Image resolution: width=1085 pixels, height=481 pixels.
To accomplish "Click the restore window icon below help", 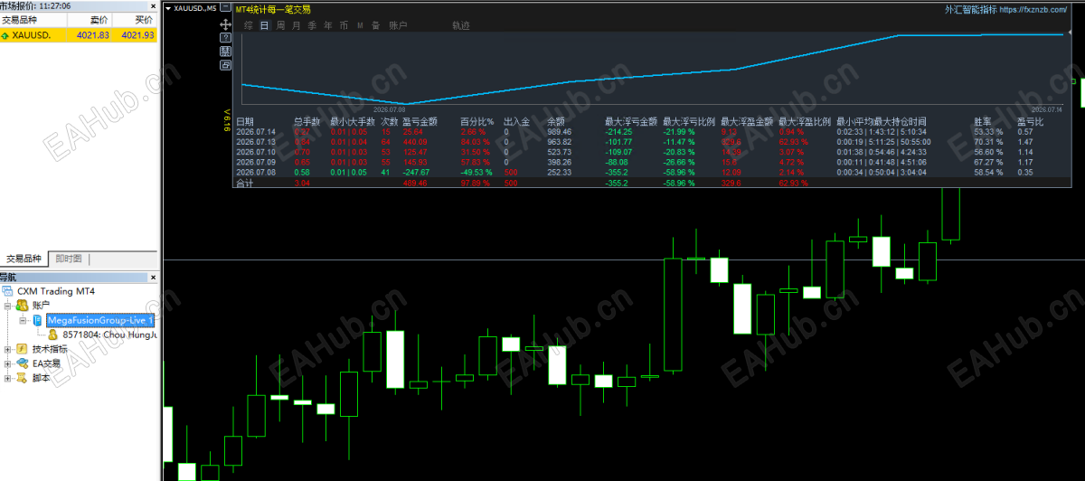I will pyautogui.click(x=225, y=65).
